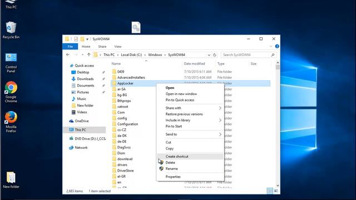
Task: Launch the Google Chrome desktop icon
Action: click(x=11, y=92)
